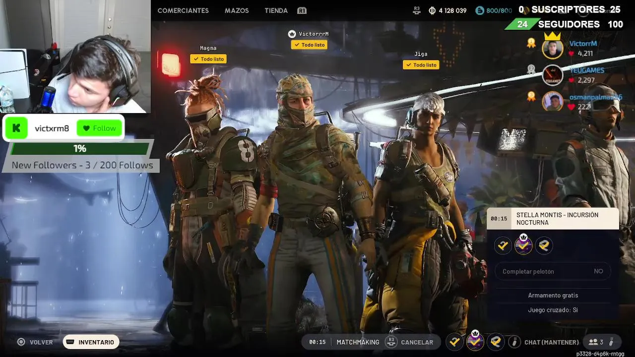Click the third squad ready icon in the map panel

click(x=544, y=245)
